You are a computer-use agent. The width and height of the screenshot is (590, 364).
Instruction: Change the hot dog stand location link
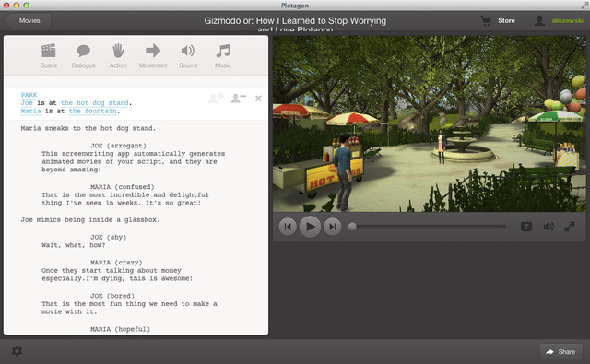pos(95,102)
